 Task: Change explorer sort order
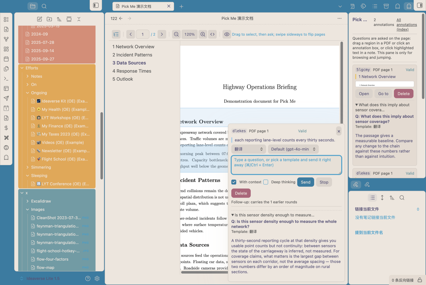coord(59,19)
